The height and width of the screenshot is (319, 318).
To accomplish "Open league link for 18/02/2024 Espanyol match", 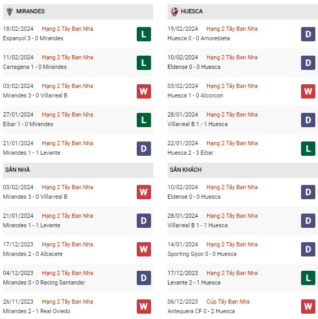I will click(x=67, y=29).
